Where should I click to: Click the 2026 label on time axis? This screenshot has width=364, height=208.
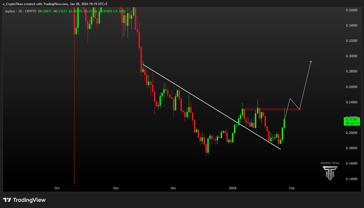(233, 188)
